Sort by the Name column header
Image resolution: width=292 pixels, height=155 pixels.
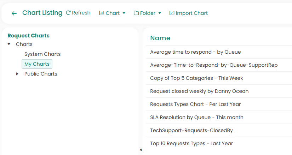160,38
